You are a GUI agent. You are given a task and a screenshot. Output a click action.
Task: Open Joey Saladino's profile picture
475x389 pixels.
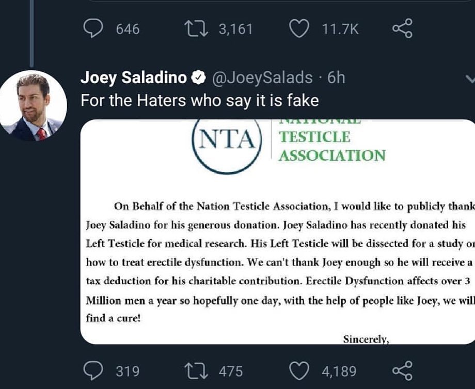point(33,106)
